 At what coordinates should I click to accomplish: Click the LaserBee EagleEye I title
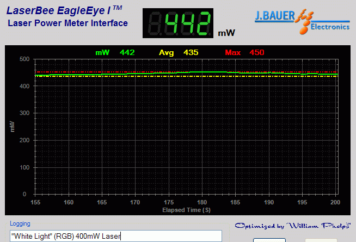(x=64, y=10)
